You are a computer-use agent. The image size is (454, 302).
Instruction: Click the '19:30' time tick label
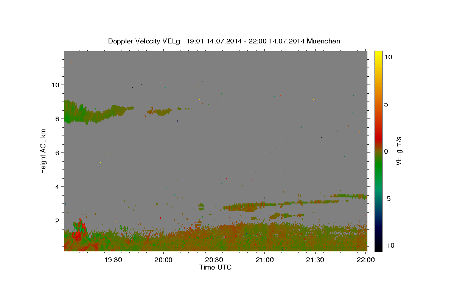tap(113, 260)
